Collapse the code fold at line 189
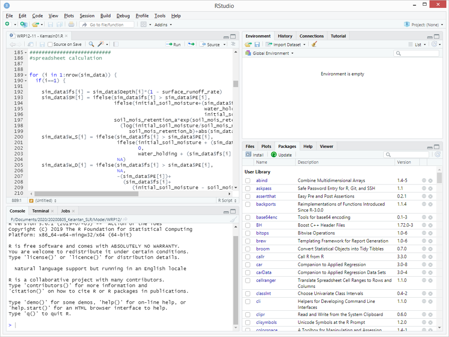 click(26, 75)
